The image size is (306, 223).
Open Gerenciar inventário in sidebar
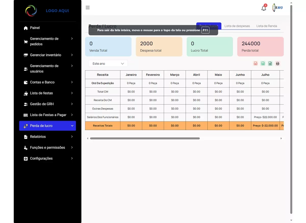(45, 55)
